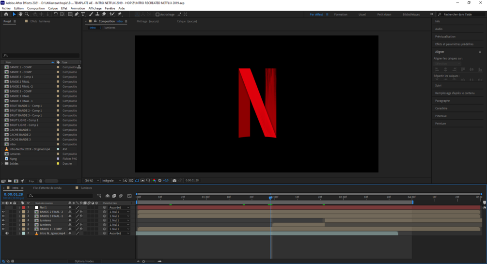Switch to the Bibliothèques workspace
487x264 pixels.
[411, 14]
